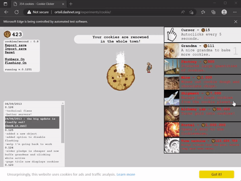Viewport: 241px width, 181px height.
Task: Accept cookies with Got it! button
Action: [216, 175]
